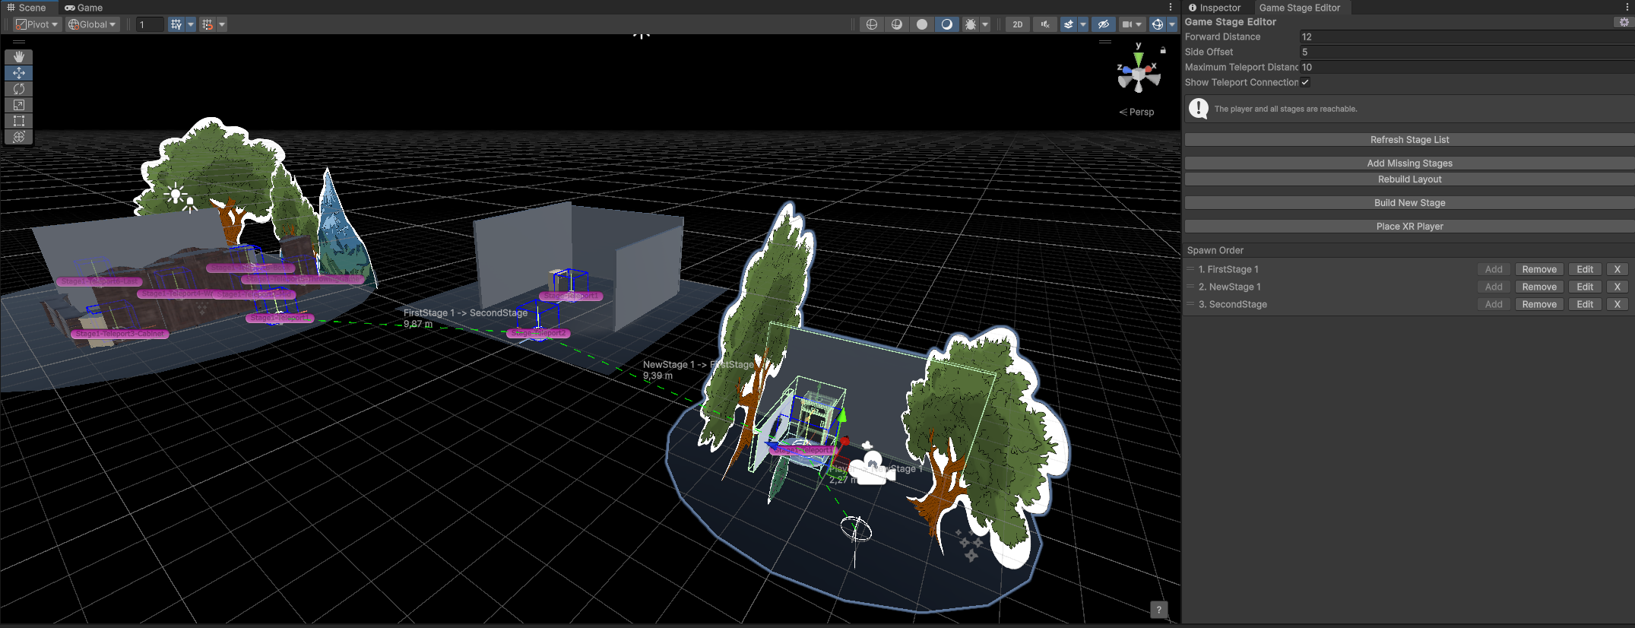This screenshot has width=1635, height=628.
Task: Switch to unlit draw mode
Action: (922, 24)
